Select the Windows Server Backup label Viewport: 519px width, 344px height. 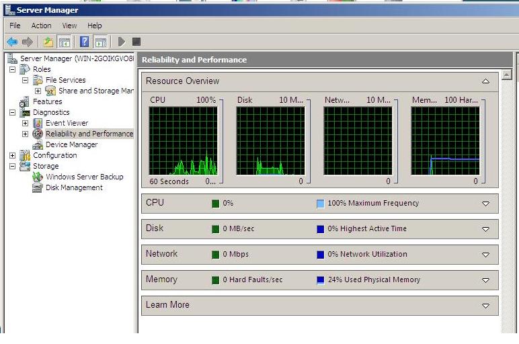85,177
